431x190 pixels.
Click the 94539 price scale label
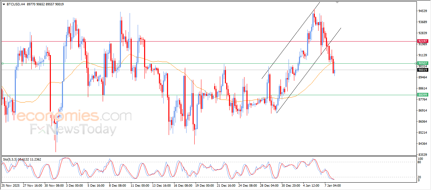(x=423, y=11)
